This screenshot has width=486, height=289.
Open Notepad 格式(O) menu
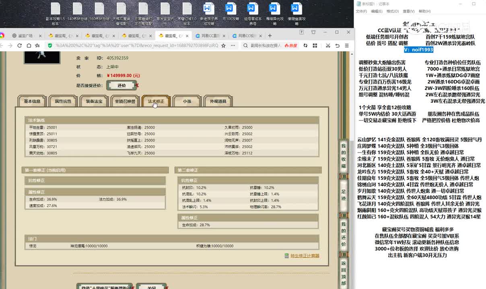point(393,11)
